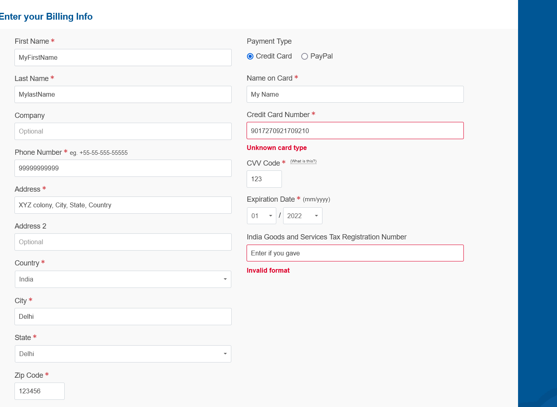
Task: Click the optional Company field
Action: (x=123, y=131)
